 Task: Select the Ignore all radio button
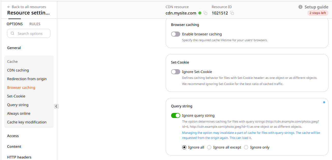coord(184,147)
